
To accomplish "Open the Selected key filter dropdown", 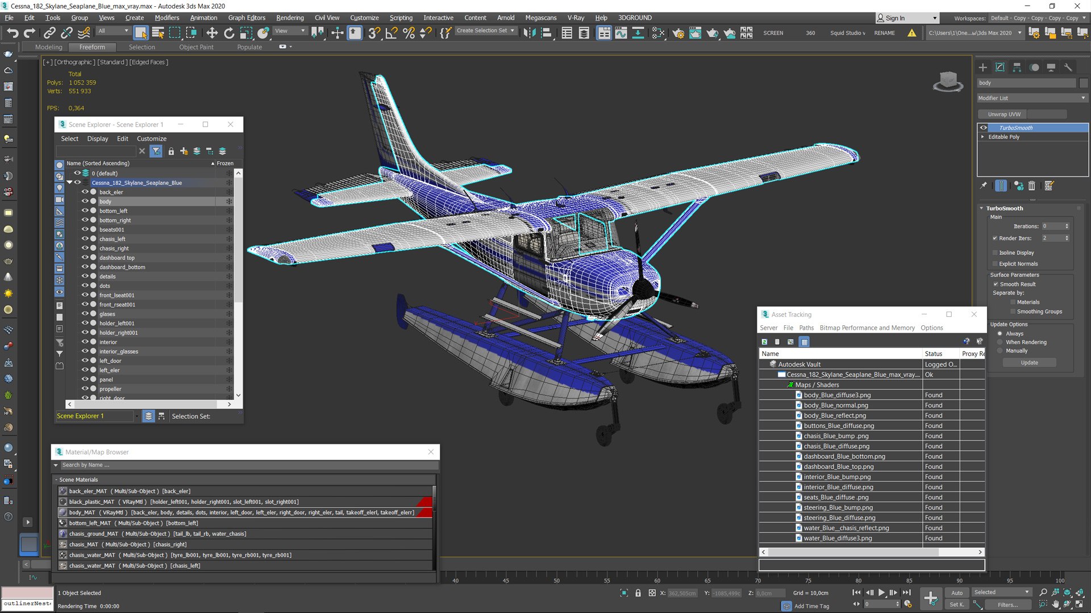I will click(x=1001, y=593).
